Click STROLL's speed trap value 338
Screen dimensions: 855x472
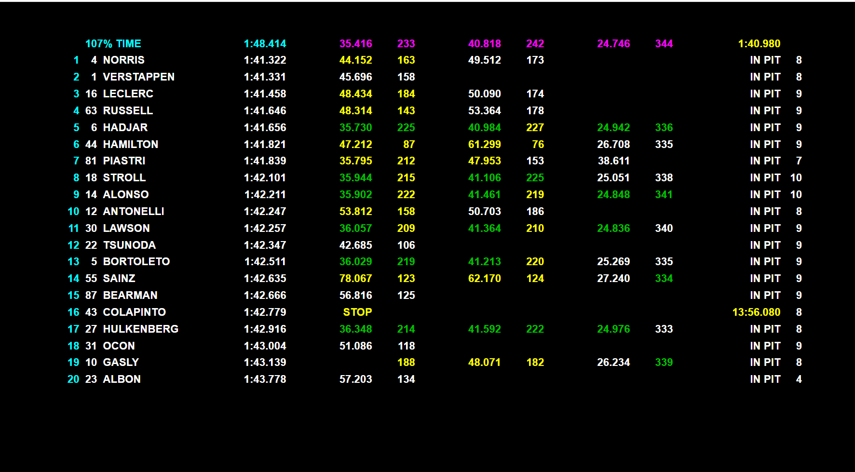(x=664, y=178)
